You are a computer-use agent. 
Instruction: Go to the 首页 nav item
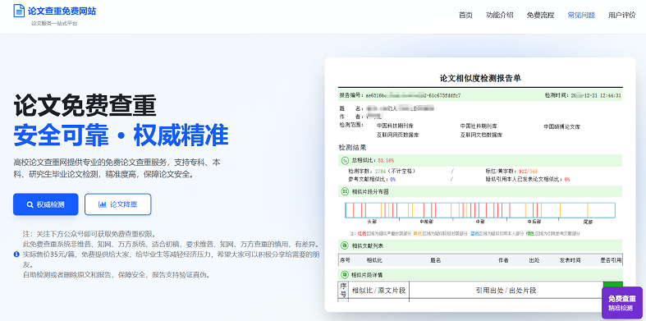[465, 16]
